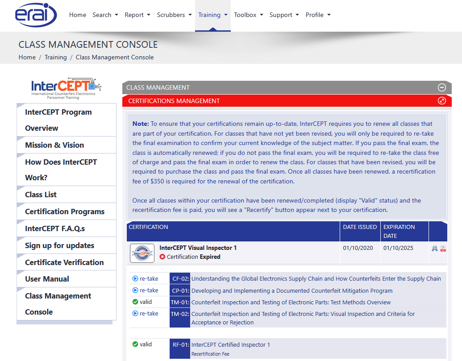This screenshot has height=361, width=462.
Task: Click the erai logo
Action: tap(36, 15)
